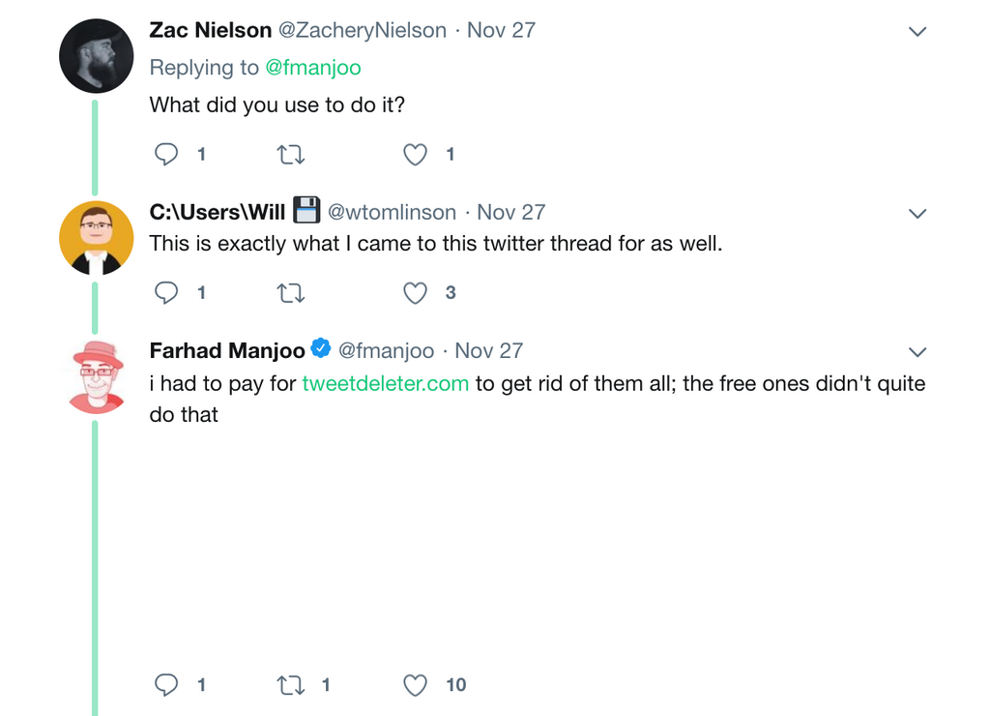
Task: Open the C:\Users\Will avatar picture
Action: pos(96,238)
